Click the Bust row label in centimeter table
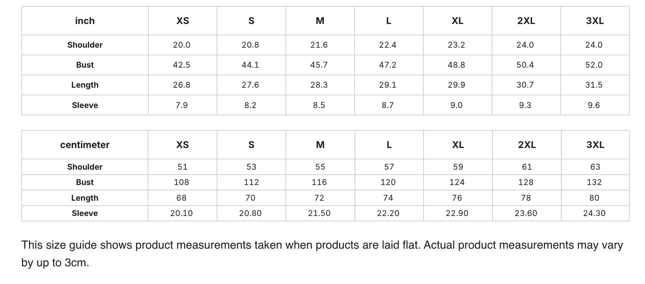Viewport: 645px width, 284px height. click(85, 182)
